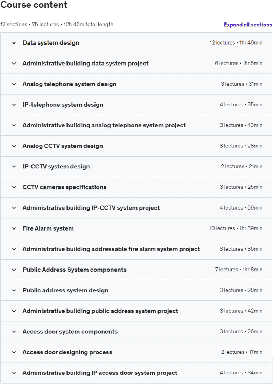The image size is (273, 385).
Task: Click the 'Course content' heading
Action: point(34,5)
